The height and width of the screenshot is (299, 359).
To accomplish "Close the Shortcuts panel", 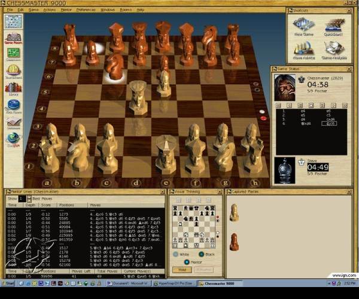I will pyautogui.click(x=349, y=11).
